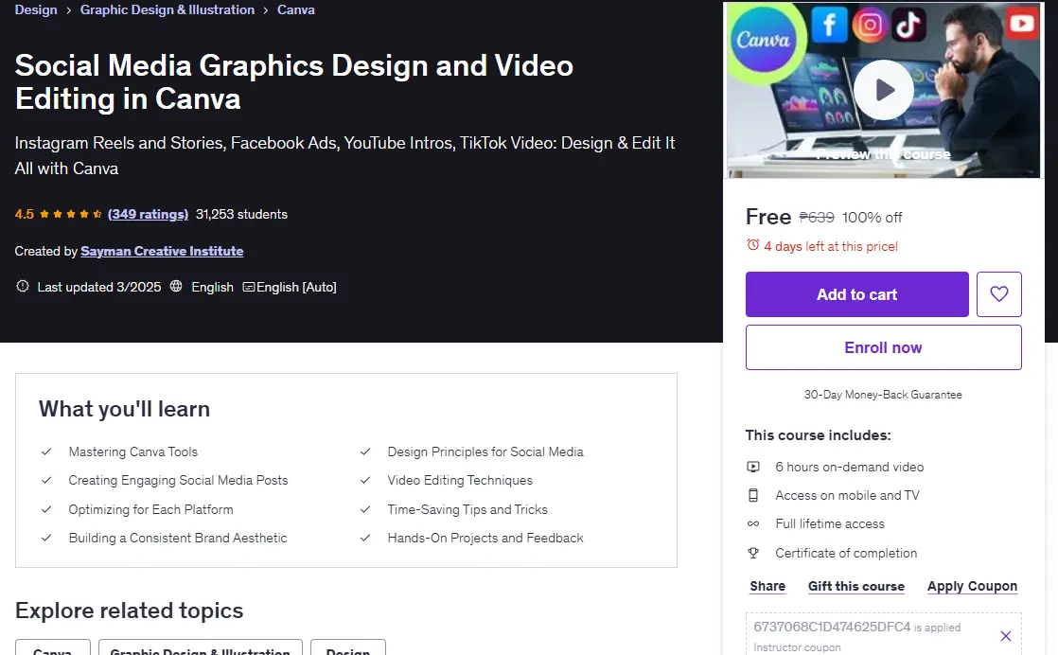Click the '6 hours on-demand video' text

point(850,467)
